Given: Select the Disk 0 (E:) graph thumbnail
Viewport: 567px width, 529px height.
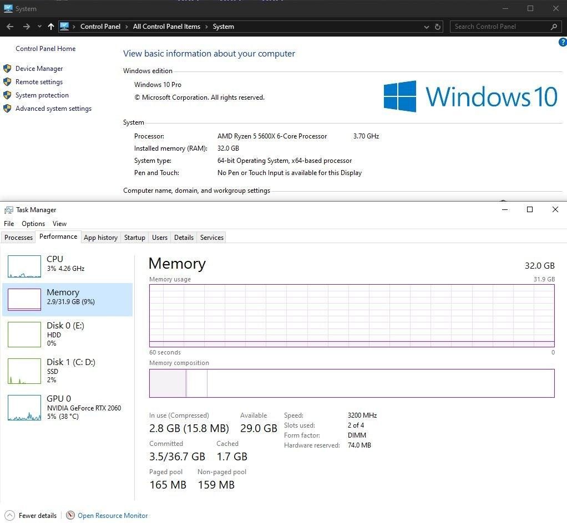Looking at the screenshot, I should pyautogui.click(x=24, y=335).
